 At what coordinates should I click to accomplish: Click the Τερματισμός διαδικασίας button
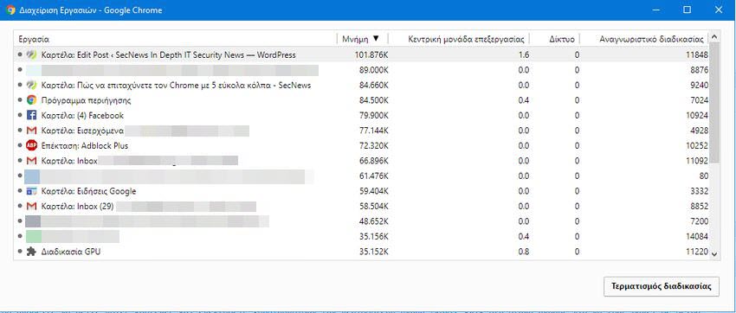tap(662, 286)
